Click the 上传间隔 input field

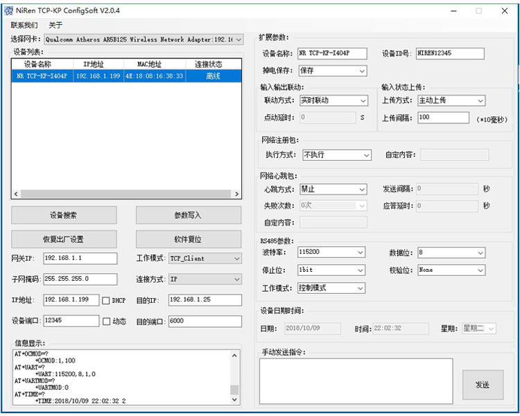point(444,117)
